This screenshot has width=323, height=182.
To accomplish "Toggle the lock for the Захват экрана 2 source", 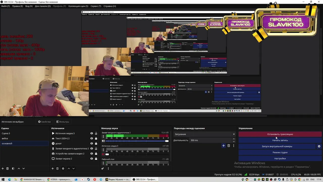I will [x=96, y=159].
